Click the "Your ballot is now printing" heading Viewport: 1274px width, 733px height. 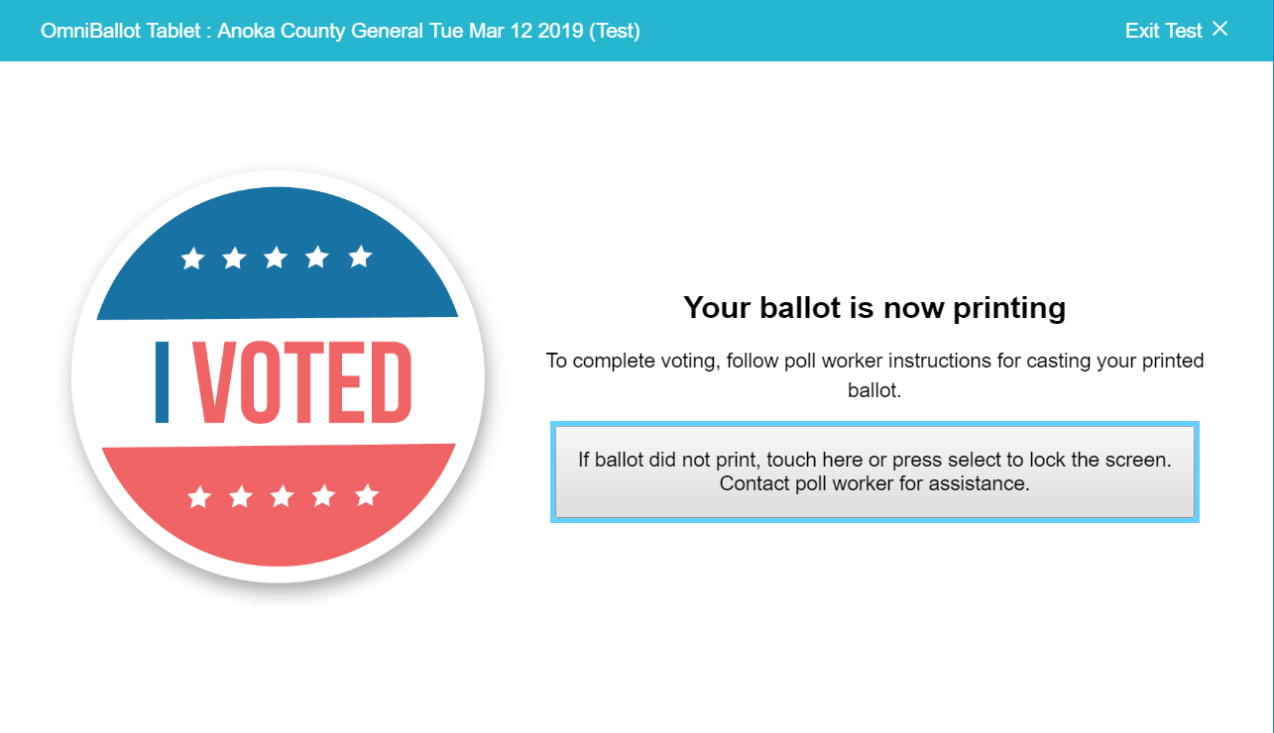(874, 308)
